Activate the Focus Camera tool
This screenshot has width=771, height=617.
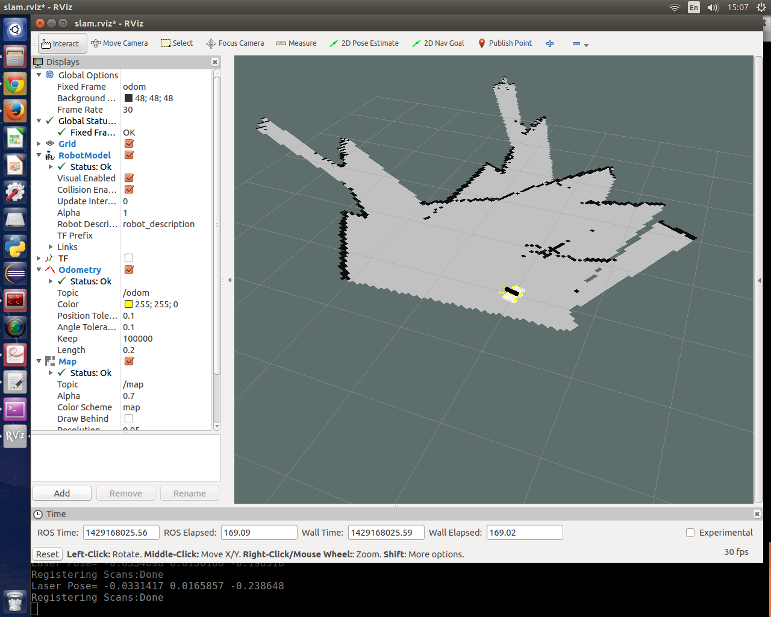235,43
